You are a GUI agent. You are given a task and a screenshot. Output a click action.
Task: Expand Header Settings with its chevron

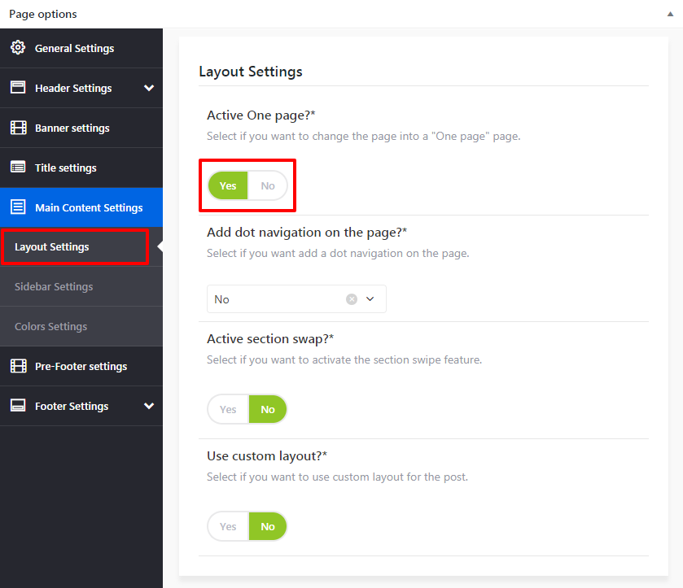point(148,88)
